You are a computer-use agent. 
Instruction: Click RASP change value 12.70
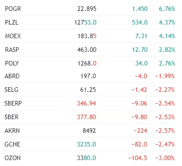[x=140, y=50]
